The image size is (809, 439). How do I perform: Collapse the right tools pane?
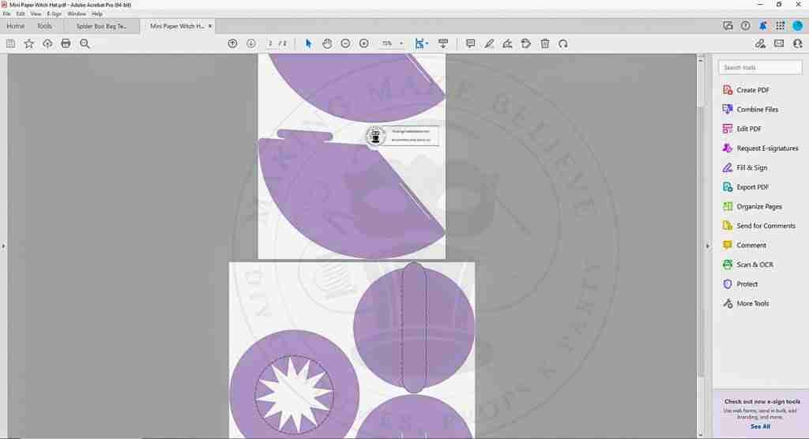707,246
